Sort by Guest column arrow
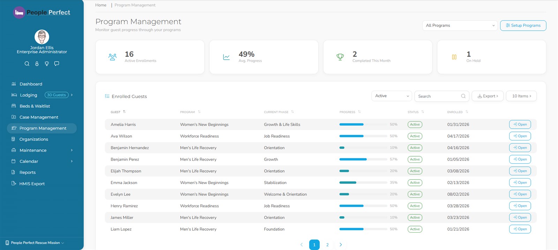 tap(124, 112)
